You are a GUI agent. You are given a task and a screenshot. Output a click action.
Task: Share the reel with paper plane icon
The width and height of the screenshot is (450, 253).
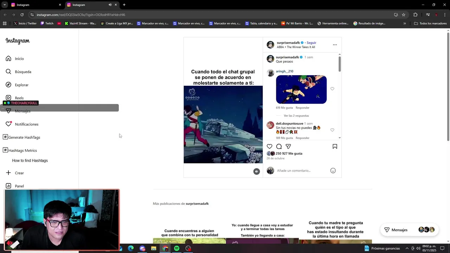coord(288,147)
